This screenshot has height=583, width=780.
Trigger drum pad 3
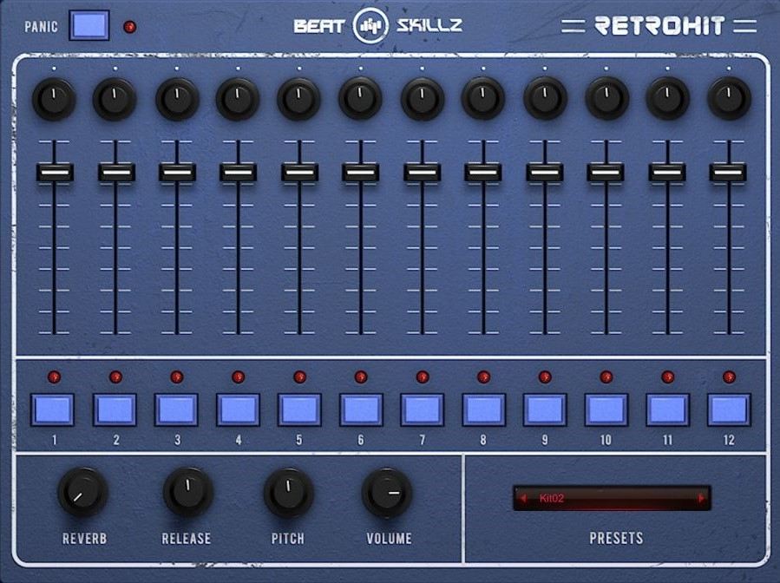tap(176, 409)
